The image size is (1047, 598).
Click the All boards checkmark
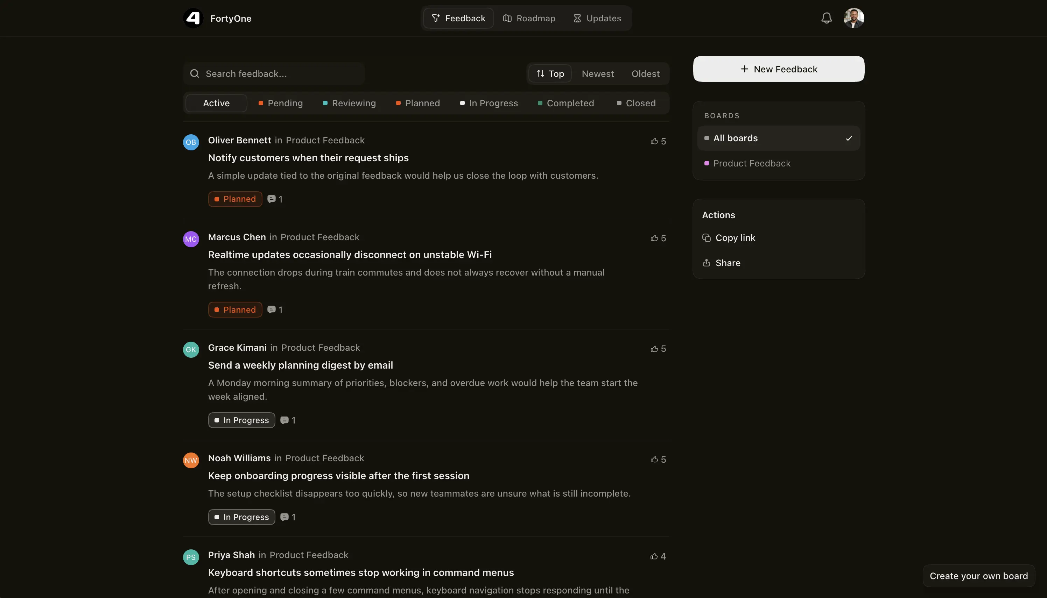849,138
